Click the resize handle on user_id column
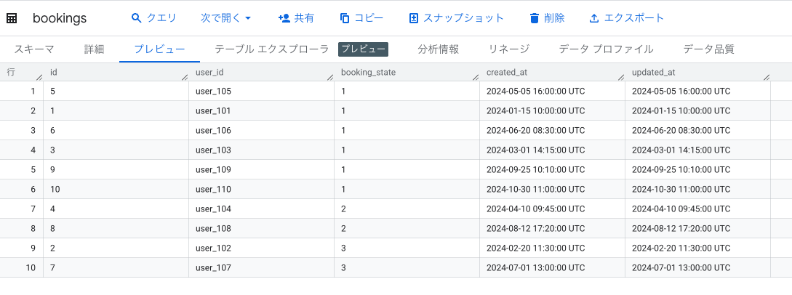This screenshot has height=295, width=792. [x=330, y=77]
